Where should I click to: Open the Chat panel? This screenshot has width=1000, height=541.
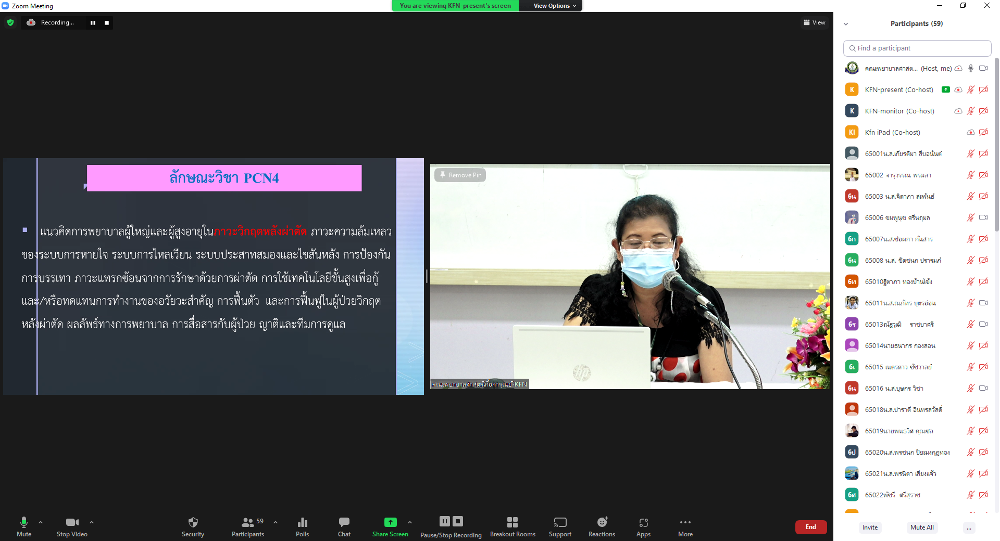(344, 526)
